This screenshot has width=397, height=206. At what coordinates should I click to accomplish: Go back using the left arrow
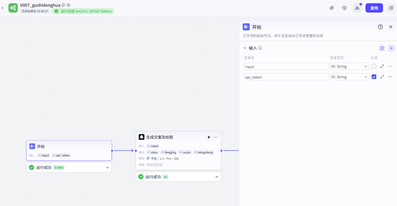tap(3, 8)
